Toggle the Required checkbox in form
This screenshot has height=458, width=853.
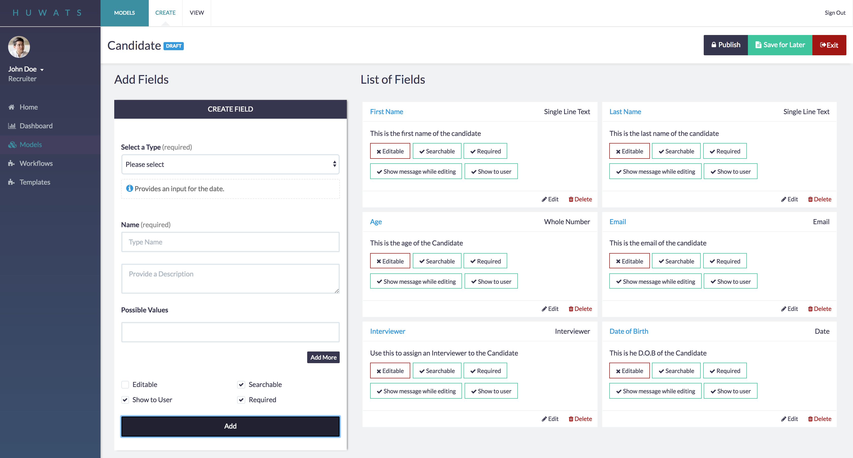241,400
